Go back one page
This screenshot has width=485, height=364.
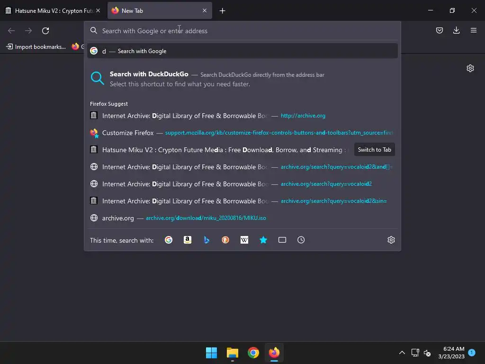(x=11, y=31)
